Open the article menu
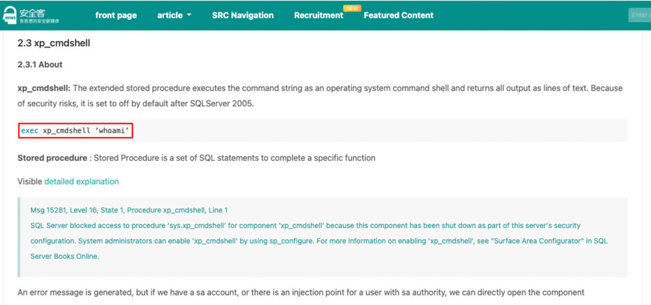Screen dimensions: 651x305 (170, 15)
